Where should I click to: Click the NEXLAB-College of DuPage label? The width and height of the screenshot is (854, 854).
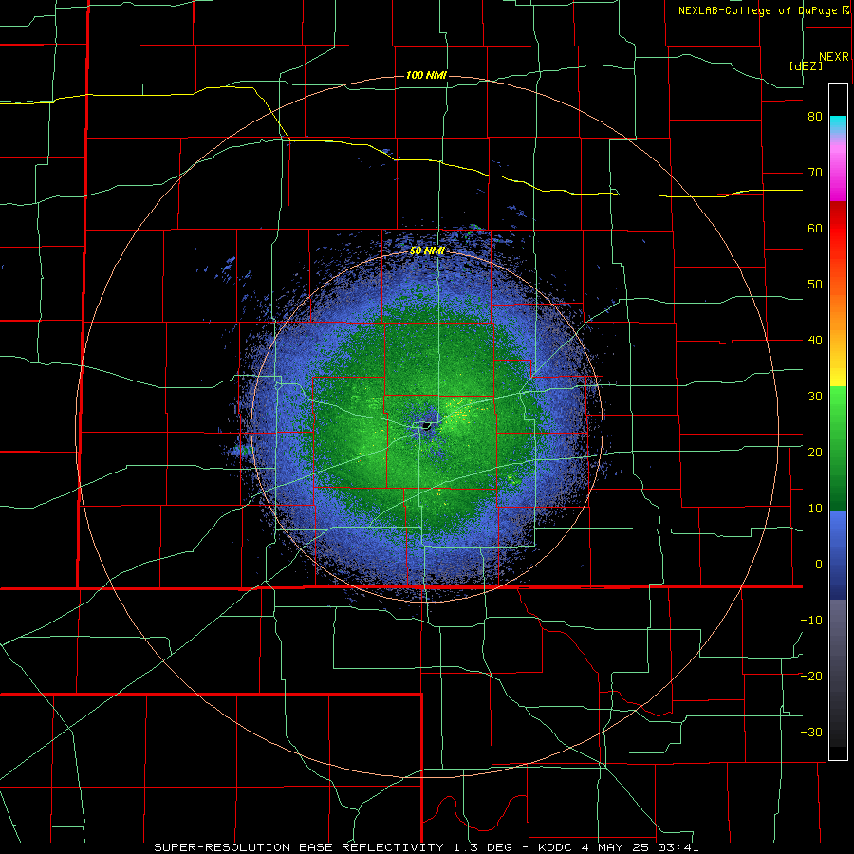click(x=760, y=10)
